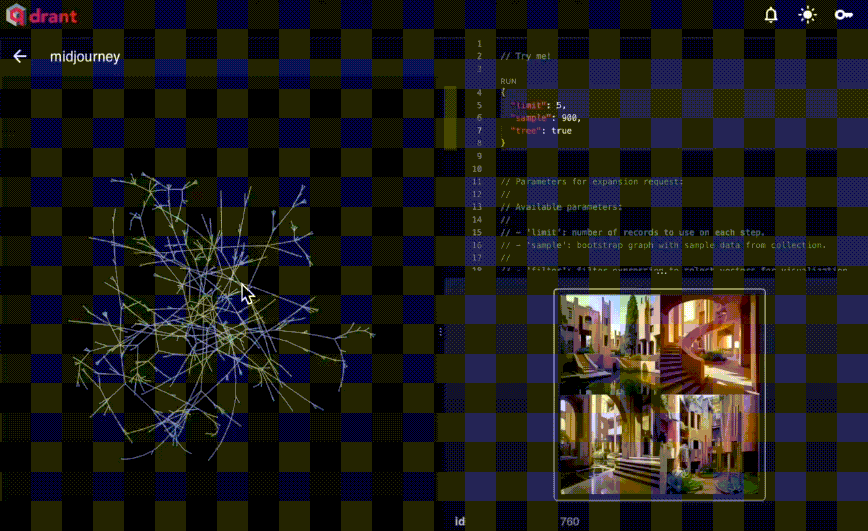Click the "sample" key in the request
Image resolution: width=868 pixels, height=531 pixels.
(531, 118)
